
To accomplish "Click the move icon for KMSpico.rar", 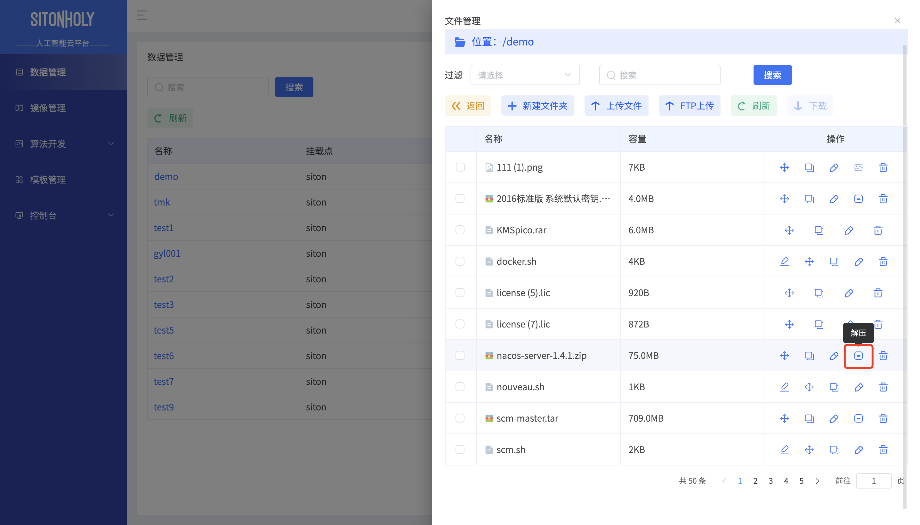I will [789, 230].
